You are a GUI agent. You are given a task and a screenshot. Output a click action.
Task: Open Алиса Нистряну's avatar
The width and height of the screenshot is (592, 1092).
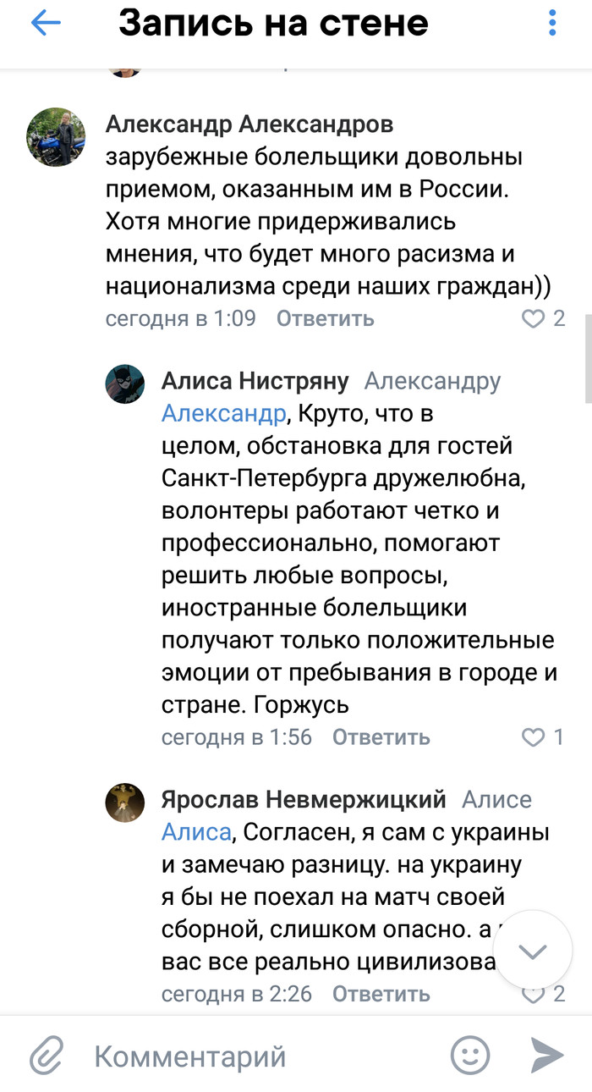(x=124, y=383)
